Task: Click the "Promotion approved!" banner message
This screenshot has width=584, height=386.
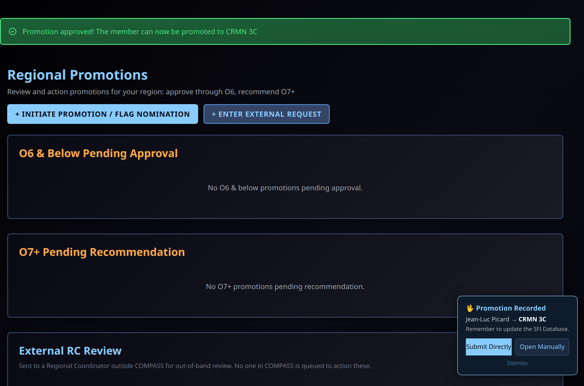Action: click(140, 31)
